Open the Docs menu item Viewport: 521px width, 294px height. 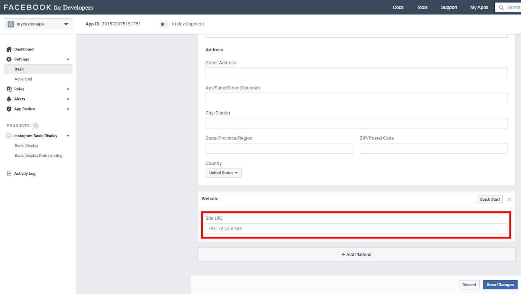click(398, 8)
